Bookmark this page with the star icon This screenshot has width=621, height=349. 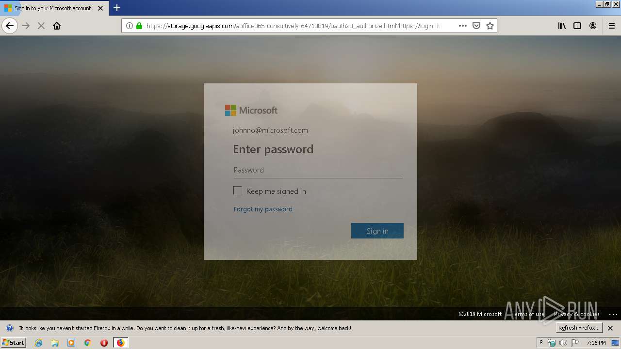490,26
